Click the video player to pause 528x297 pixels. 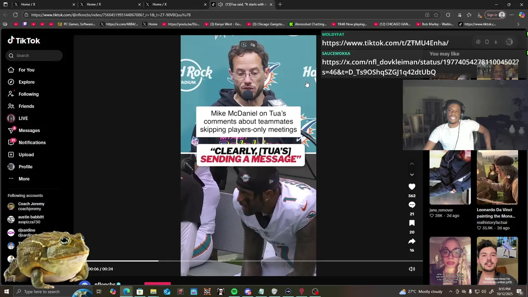(x=248, y=156)
